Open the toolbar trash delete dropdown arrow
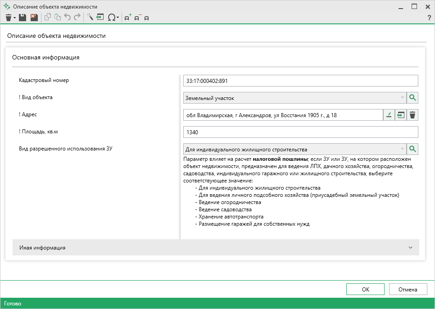 15,18
